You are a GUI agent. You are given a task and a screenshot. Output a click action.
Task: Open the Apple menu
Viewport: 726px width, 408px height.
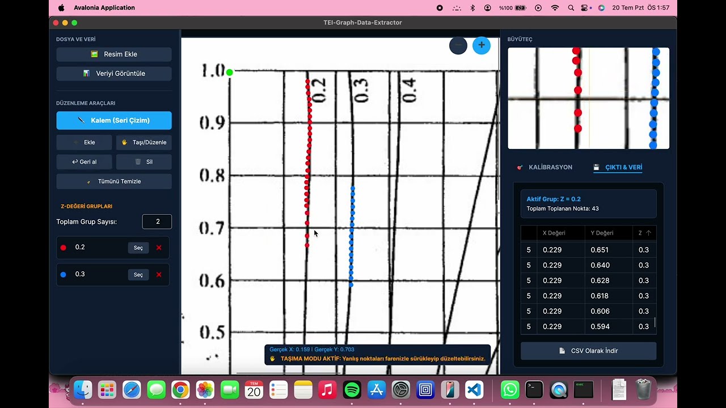(x=61, y=8)
